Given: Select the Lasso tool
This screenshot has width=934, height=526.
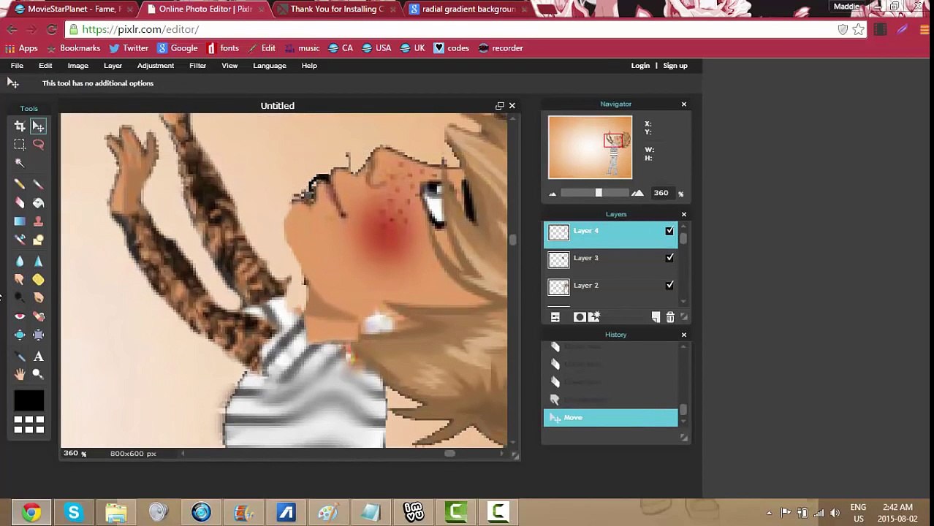Looking at the screenshot, I should tap(38, 145).
